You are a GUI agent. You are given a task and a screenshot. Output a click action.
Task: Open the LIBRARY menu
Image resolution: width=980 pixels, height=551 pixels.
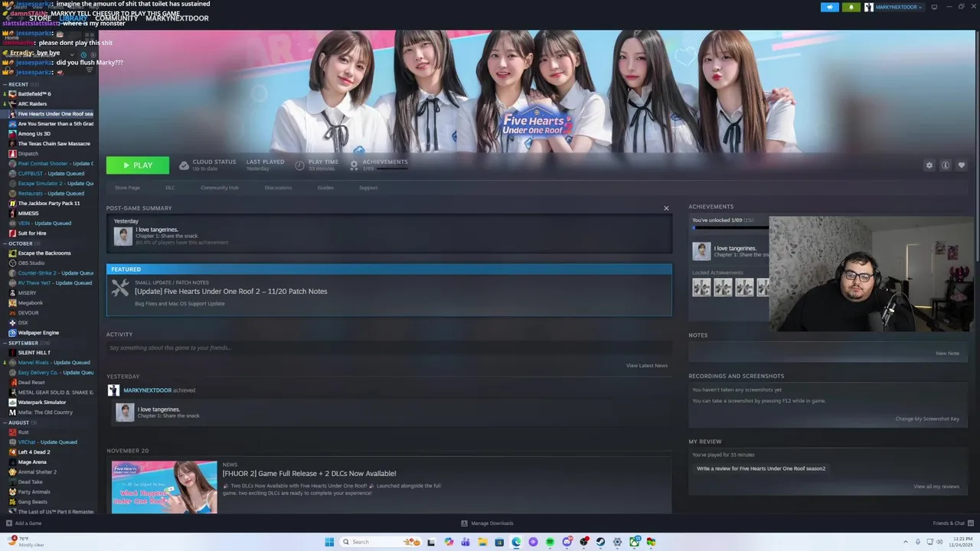pos(73,18)
